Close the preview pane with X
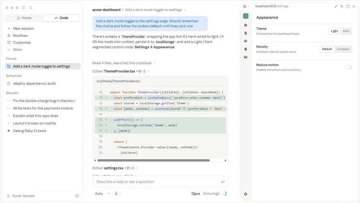Viewport: 360px width, 203px height. click(x=354, y=6)
